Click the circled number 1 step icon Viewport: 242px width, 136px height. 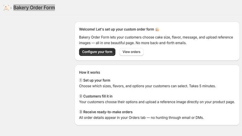(x=81, y=80)
